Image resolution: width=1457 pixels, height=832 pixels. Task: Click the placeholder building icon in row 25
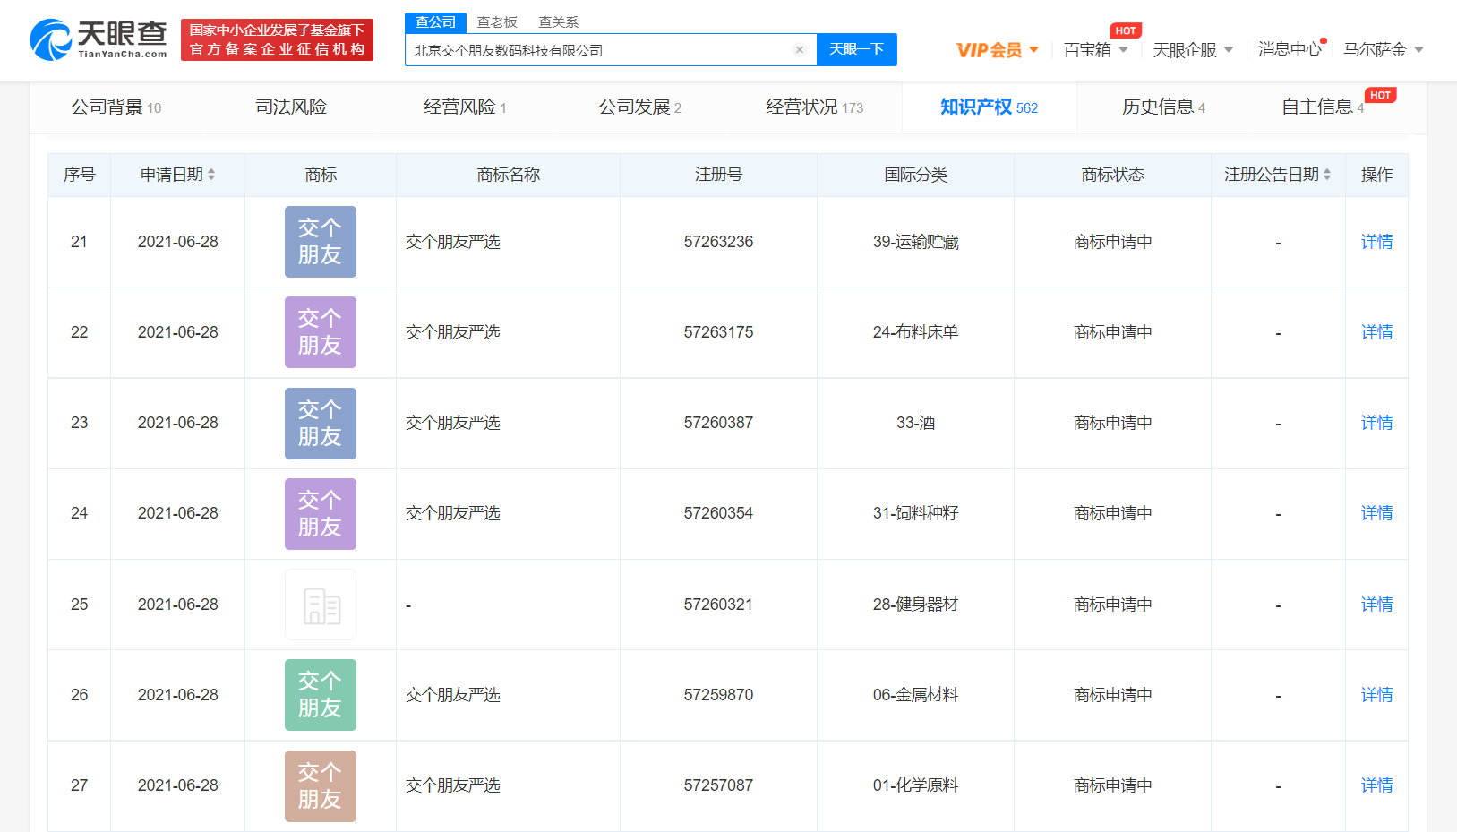pyautogui.click(x=321, y=605)
